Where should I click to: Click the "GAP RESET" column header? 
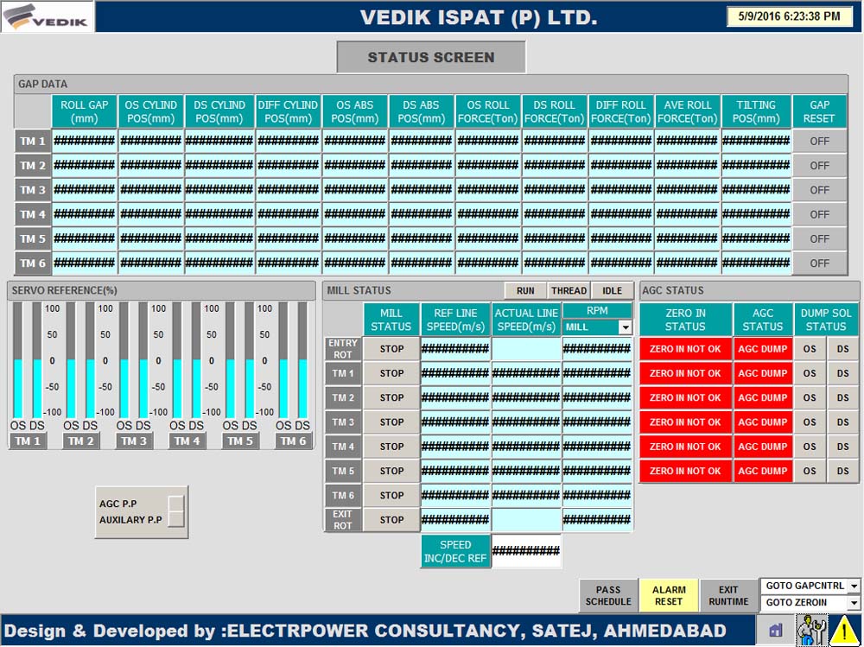point(819,112)
